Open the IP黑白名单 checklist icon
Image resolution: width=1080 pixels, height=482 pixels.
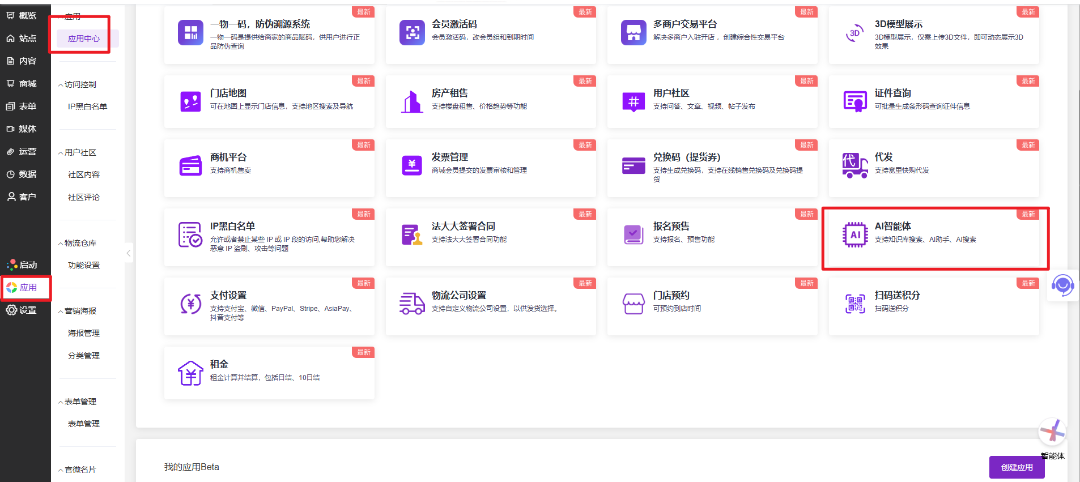pos(190,234)
